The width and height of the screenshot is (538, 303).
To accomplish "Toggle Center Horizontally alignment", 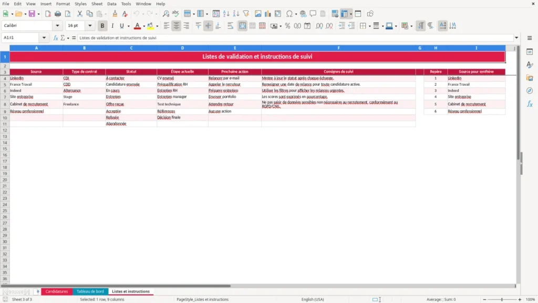I will click(x=177, y=26).
